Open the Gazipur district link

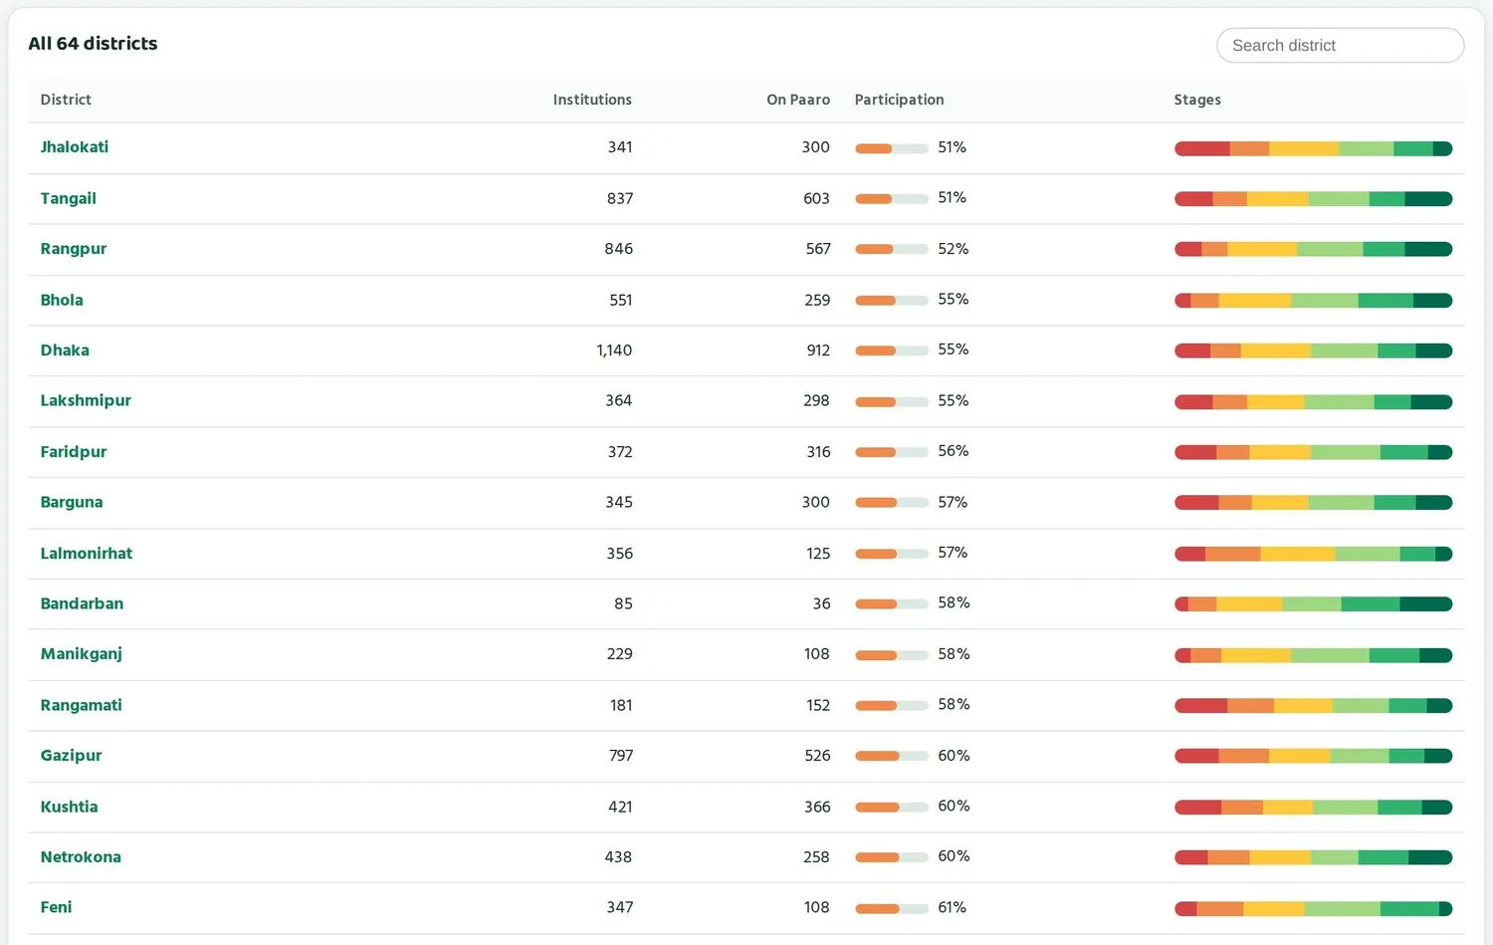point(72,756)
